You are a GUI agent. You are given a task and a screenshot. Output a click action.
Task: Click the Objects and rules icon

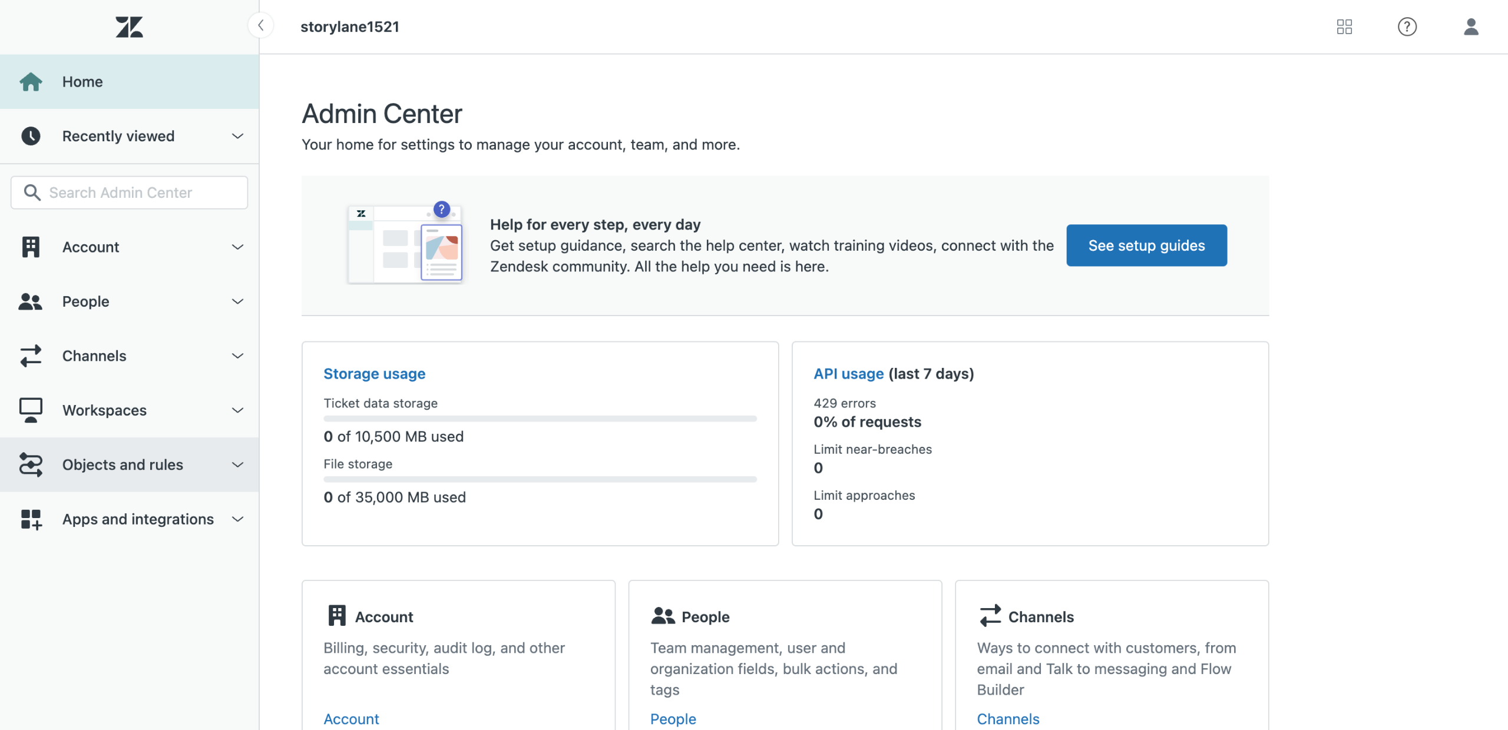(31, 464)
